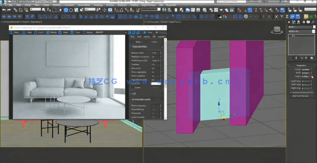
Task: Restrict to Y axis constraint button
Action: (x=281, y=17)
